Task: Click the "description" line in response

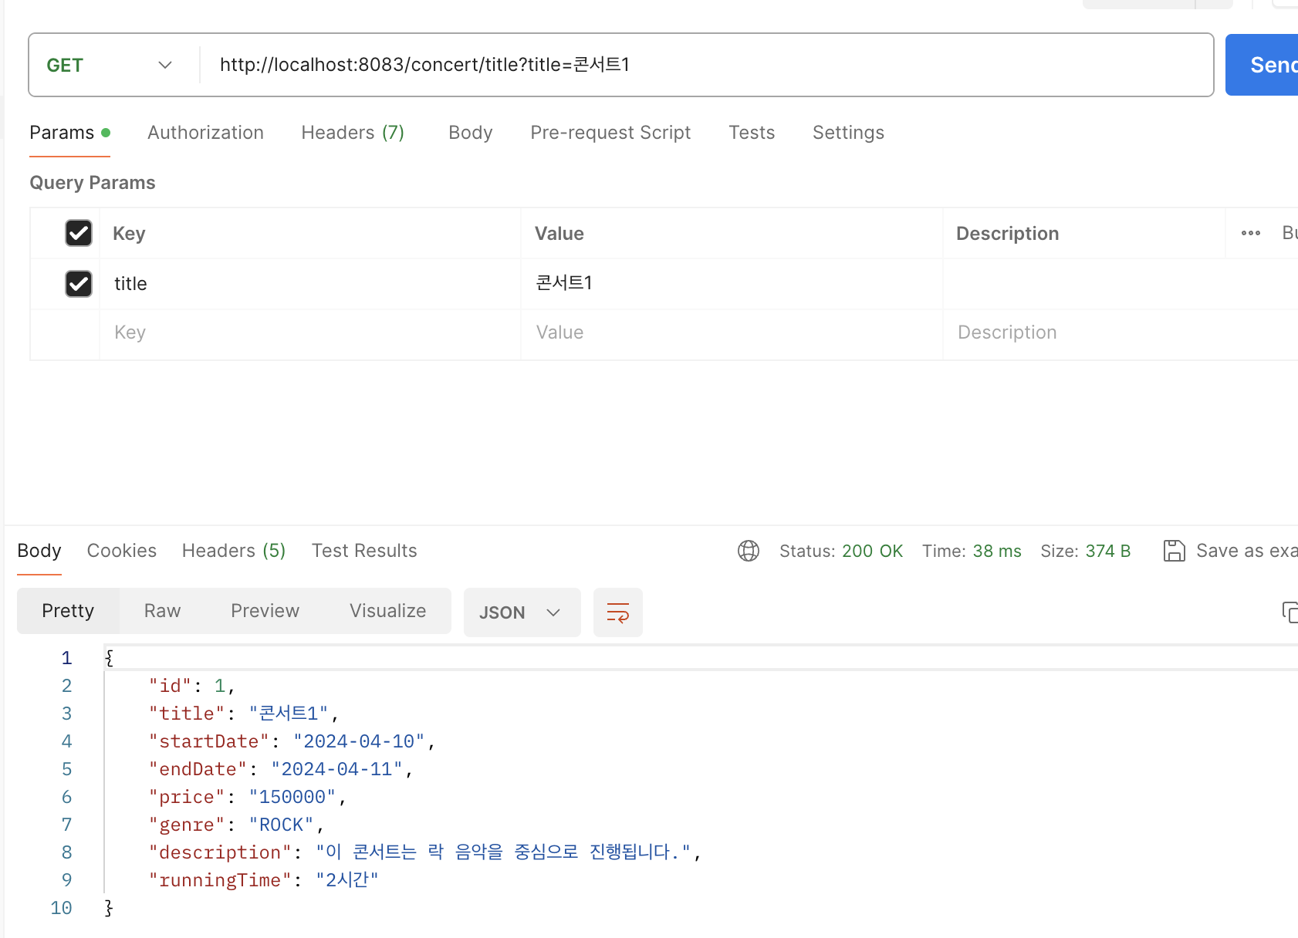Action: [x=425, y=852]
